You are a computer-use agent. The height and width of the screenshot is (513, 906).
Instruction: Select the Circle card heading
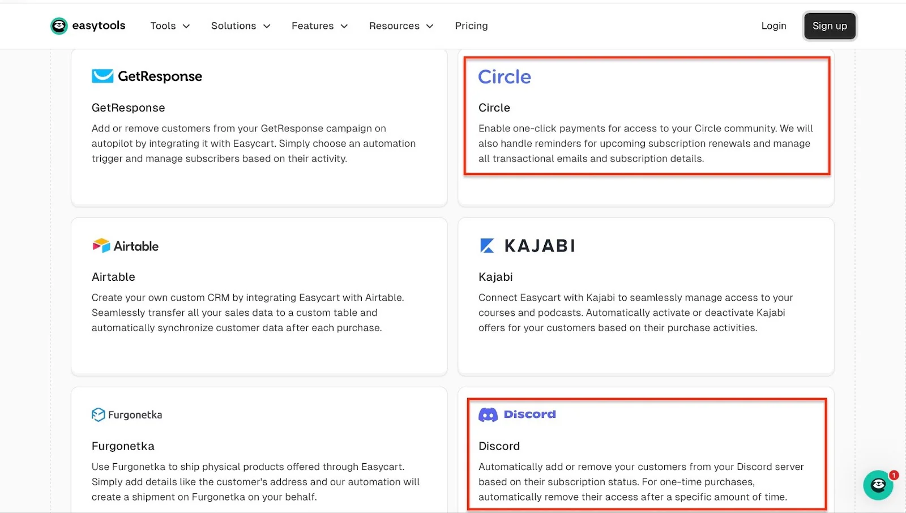494,108
